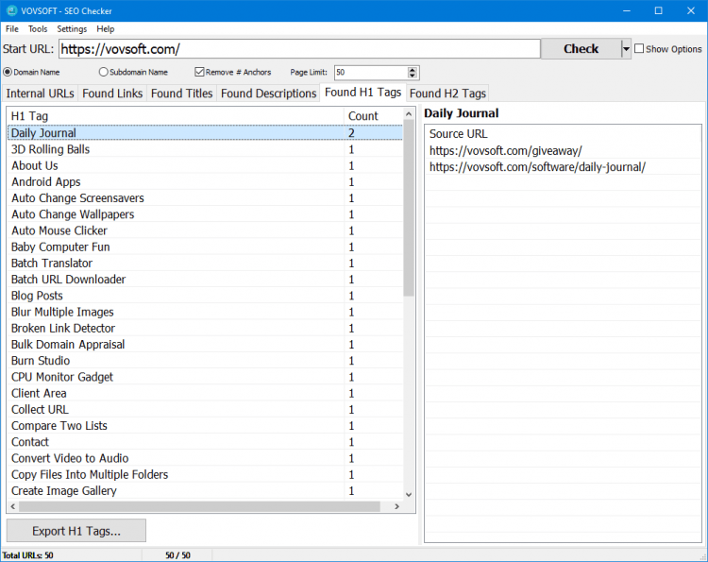The image size is (708, 562).
Task: Decrease Page Limit with the down arrow
Action: (x=412, y=76)
